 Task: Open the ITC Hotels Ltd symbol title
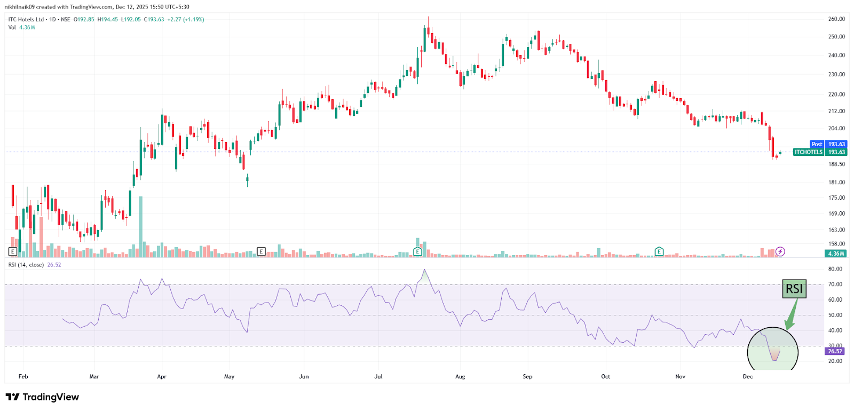point(26,19)
